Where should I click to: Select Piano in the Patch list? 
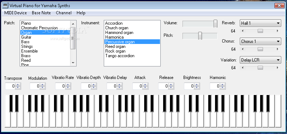[x=45, y=23]
